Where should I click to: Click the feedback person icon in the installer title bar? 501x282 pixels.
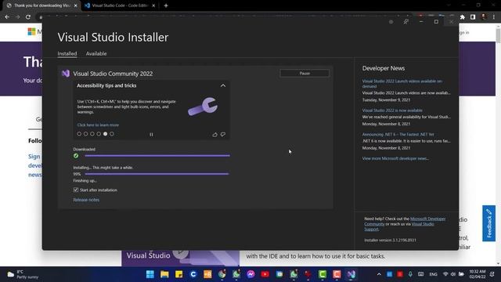405,22
